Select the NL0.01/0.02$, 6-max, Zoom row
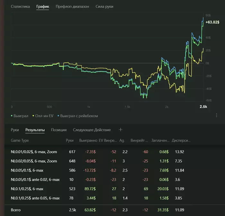The image size is (225, 216). pyautogui.click(x=34, y=152)
